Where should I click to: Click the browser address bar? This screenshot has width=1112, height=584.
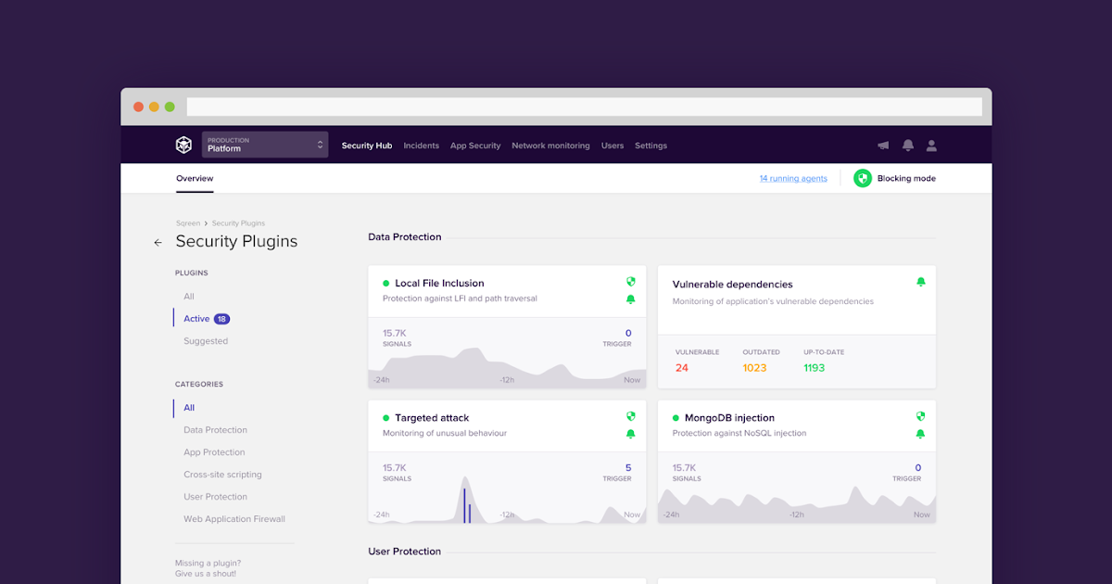[x=584, y=107]
